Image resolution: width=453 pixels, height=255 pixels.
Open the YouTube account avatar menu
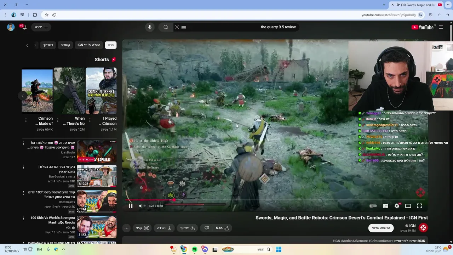(x=11, y=27)
